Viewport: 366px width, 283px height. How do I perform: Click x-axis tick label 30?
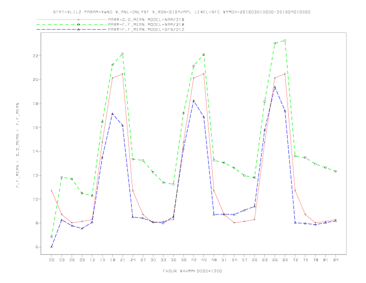[x=153, y=260]
